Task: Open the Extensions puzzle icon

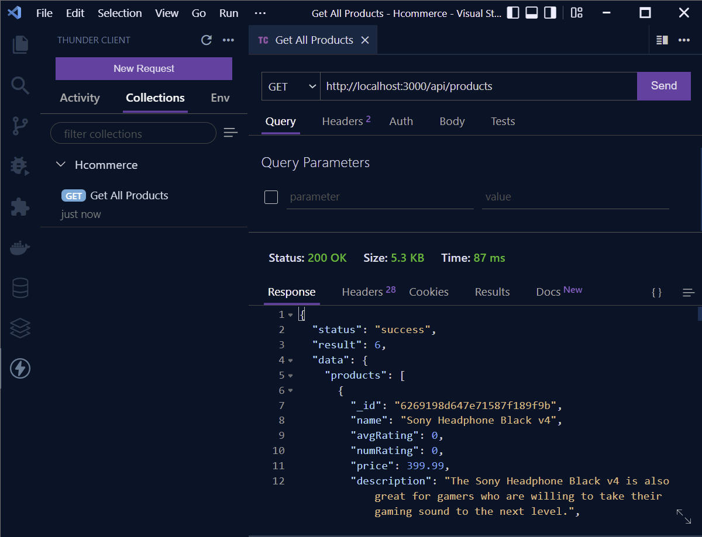Action: pyautogui.click(x=20, y=207)
